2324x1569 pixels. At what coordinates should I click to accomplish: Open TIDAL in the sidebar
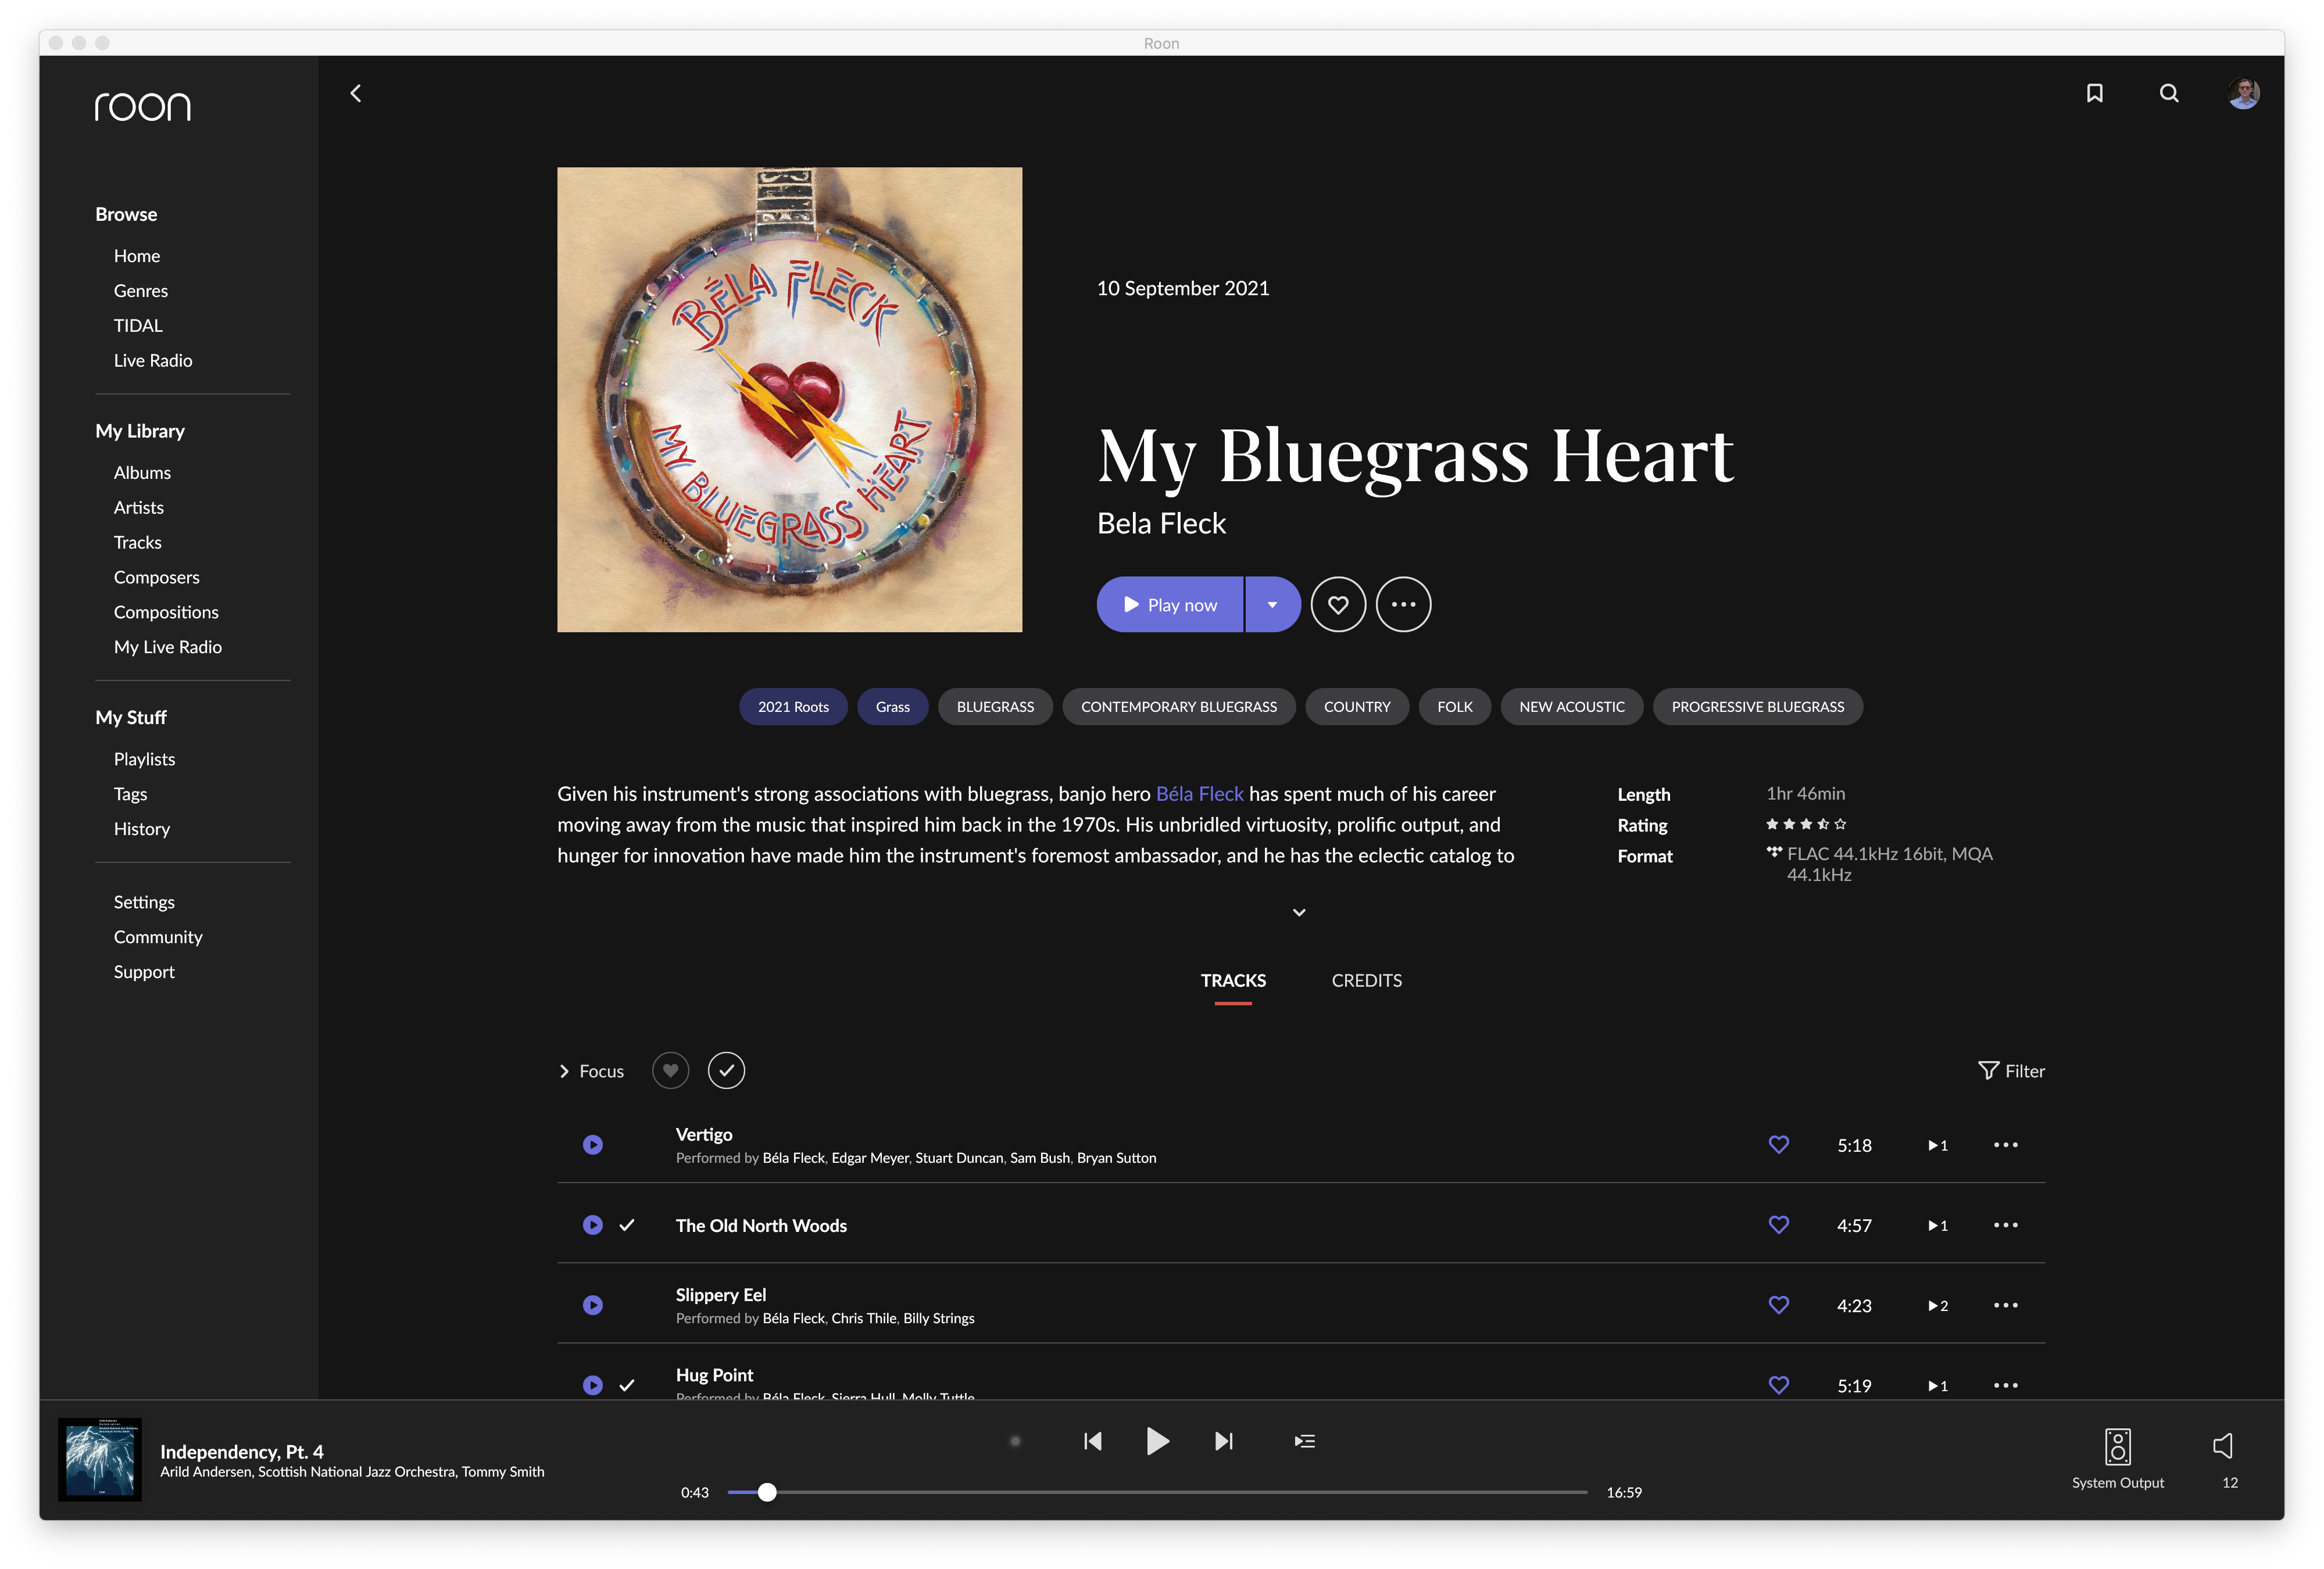(x=138, y=326)
